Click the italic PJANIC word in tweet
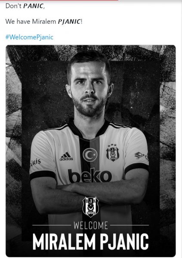 pos(69,22)
